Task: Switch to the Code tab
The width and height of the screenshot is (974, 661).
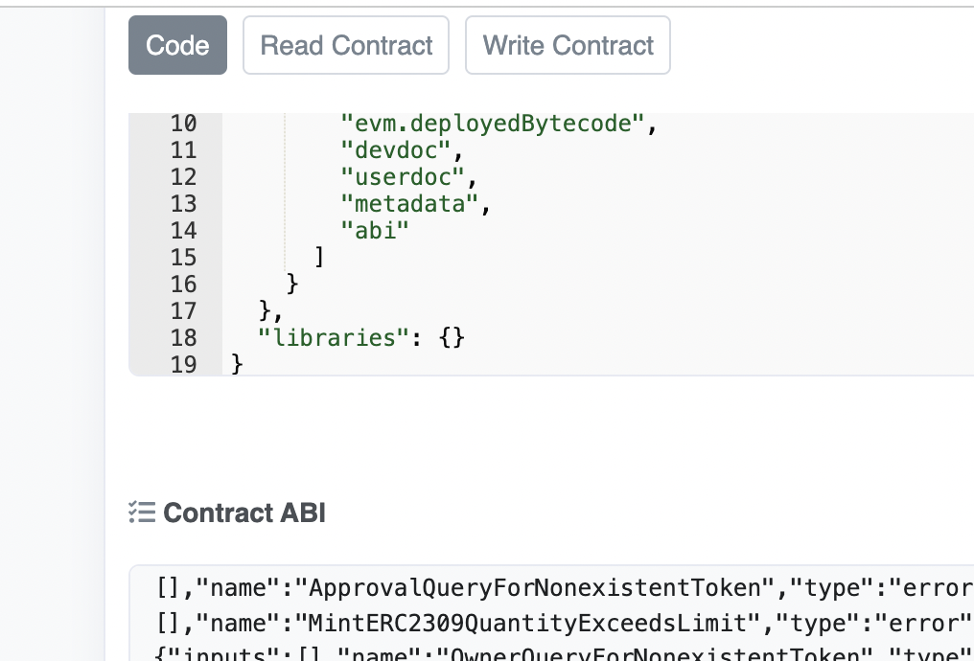Action: (177, 45)
